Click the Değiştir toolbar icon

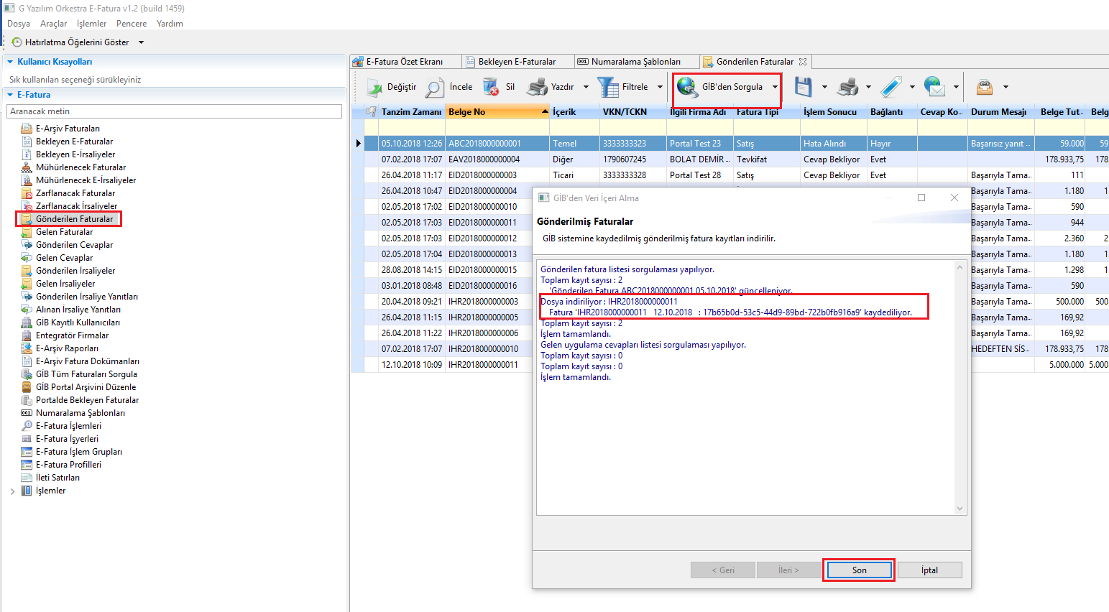coord(374,88)
